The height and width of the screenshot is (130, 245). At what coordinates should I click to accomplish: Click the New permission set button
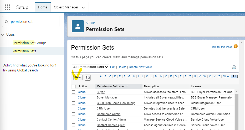78,77
